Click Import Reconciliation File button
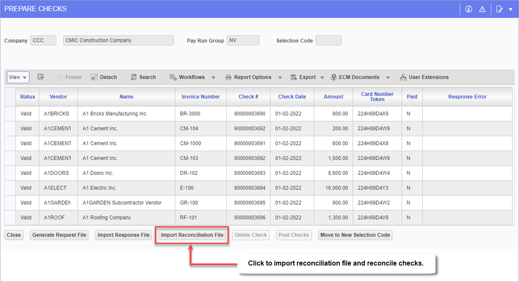519x282 pixels. tap(192, 235)
